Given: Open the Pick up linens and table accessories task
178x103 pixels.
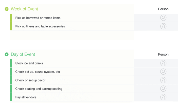Looking at the screenshot, I should tap(40, 26).
